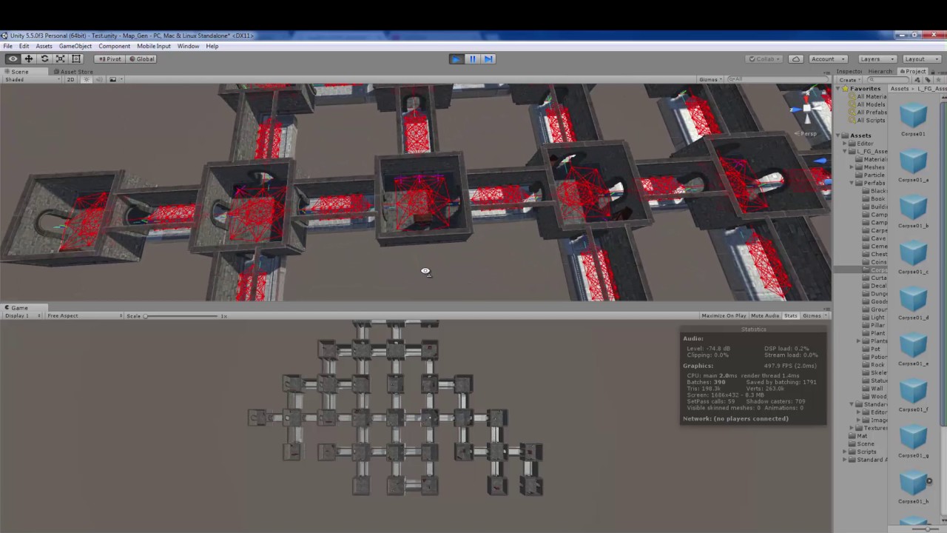Open the Project Create dropdown
The height and width of the screenshot is (533, 947).
coord(849,80)
